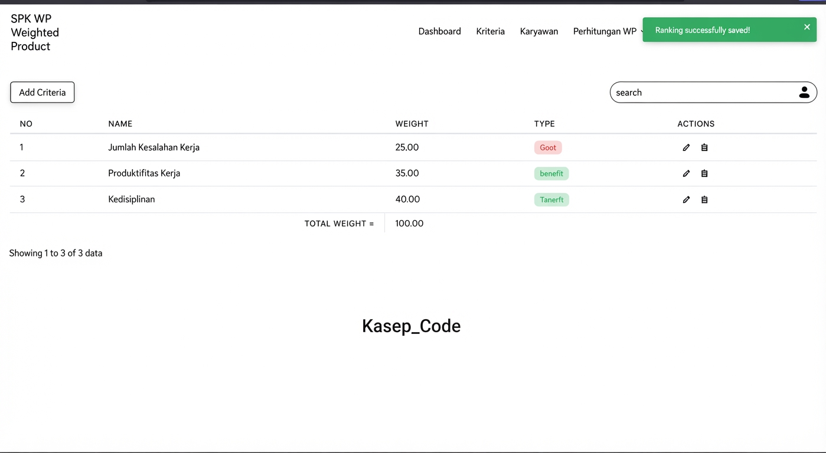Screen dimensions: 826x453
Task: Click the TOTAL WEIGHT = label
Action: pyautogui.click(x=339, y=224)
